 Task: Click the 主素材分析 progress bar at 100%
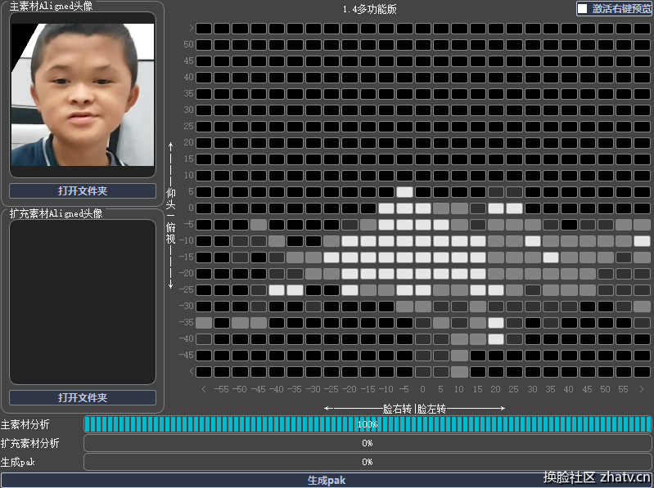click(368, 424)
